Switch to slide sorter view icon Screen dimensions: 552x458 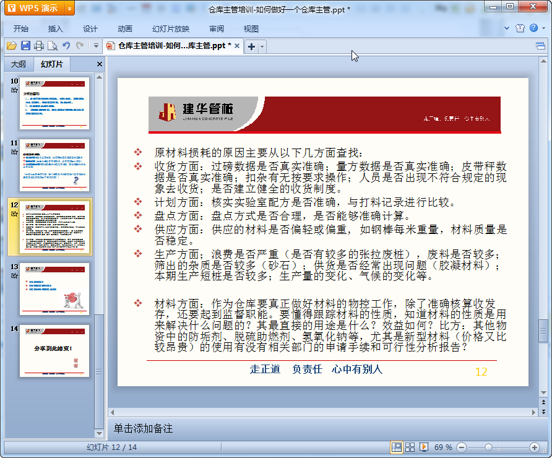[410, 447]
